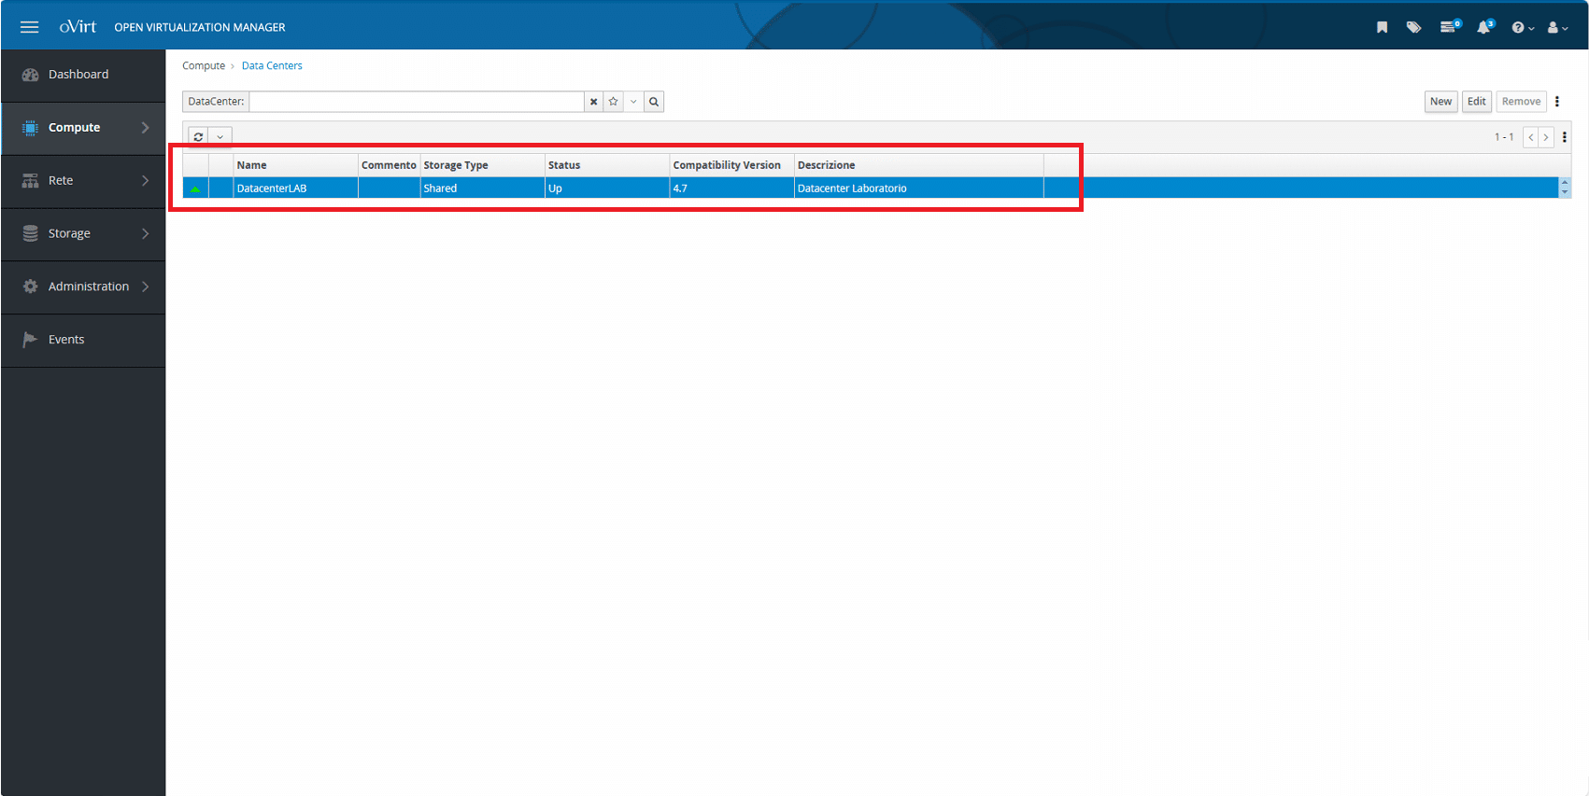Open the notifications bell

(1483, 27)
